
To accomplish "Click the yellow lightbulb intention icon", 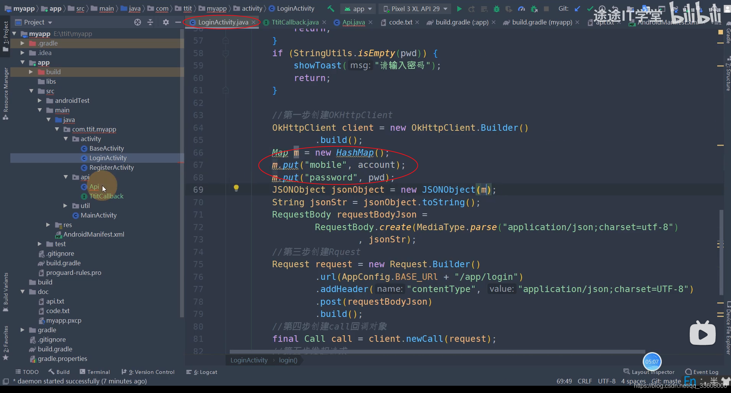I will point(236,188).
